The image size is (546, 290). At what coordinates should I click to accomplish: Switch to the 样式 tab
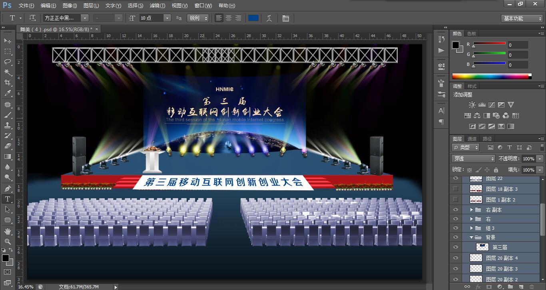click(x=472, y=86)
